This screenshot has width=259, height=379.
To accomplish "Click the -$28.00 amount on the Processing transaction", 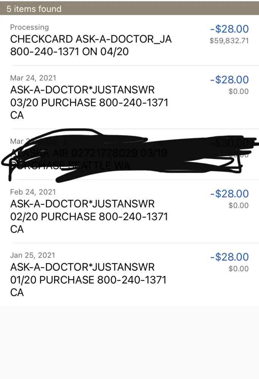I will coord(229,29).
